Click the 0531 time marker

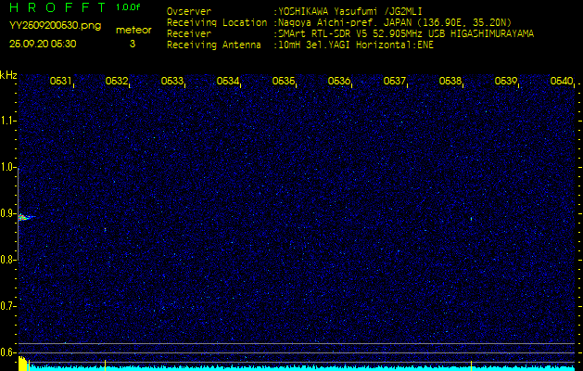click(x=60, y=82)
